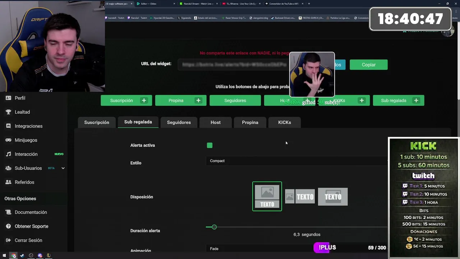Open Nancla3 - Twitch bookmark

pos(137,18)
